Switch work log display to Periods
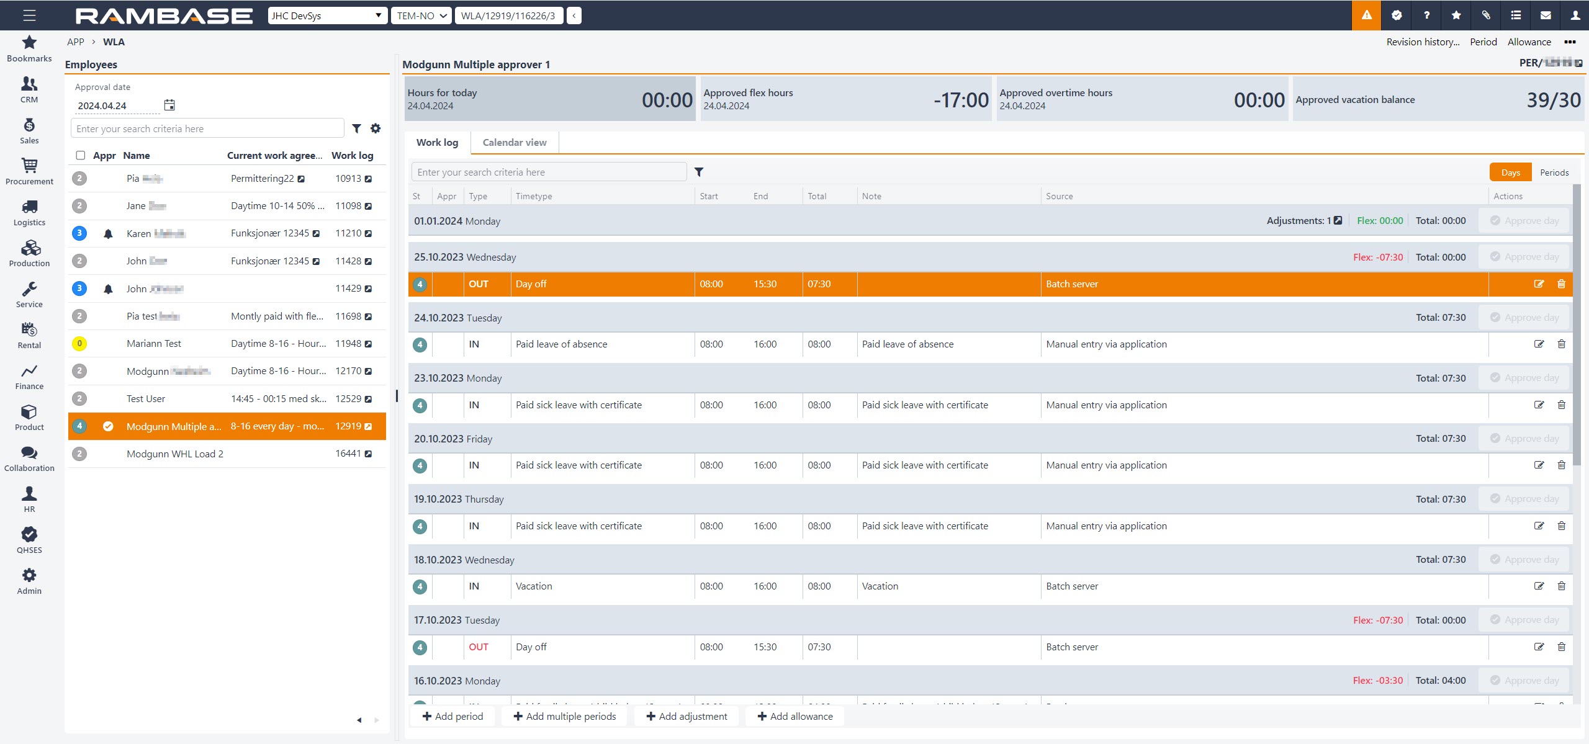The width and height of the screenshot is (1589, 744). pos(1554,172)
